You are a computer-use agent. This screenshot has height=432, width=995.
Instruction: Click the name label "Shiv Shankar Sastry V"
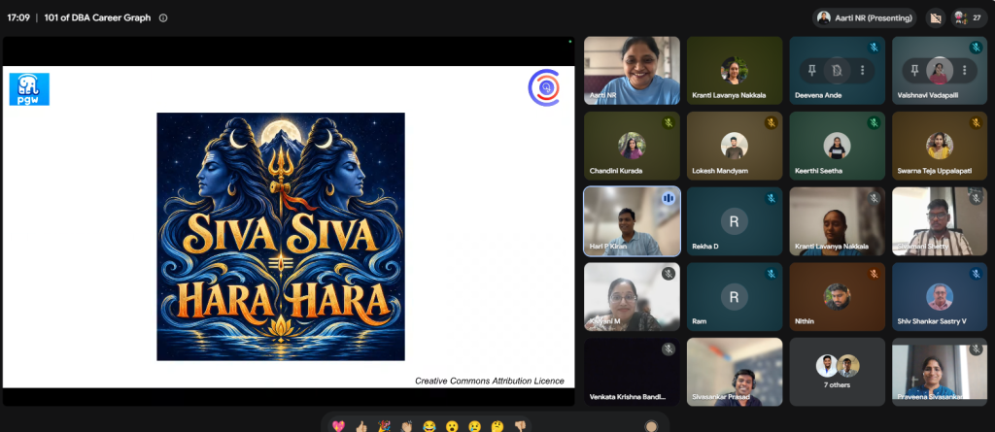[x=932, y=321]
